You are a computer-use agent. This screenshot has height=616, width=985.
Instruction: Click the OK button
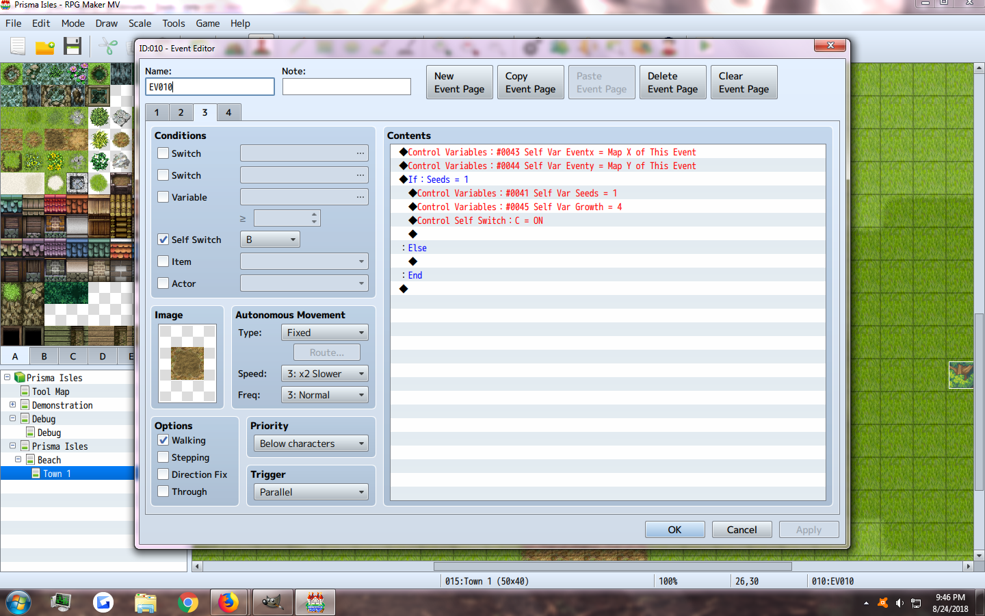(674, 530)
